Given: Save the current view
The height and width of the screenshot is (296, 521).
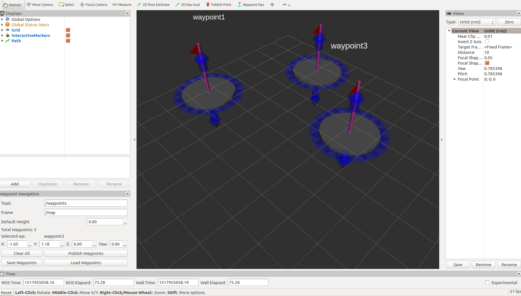Looking at the screenshot, I should tap(458, 264).
